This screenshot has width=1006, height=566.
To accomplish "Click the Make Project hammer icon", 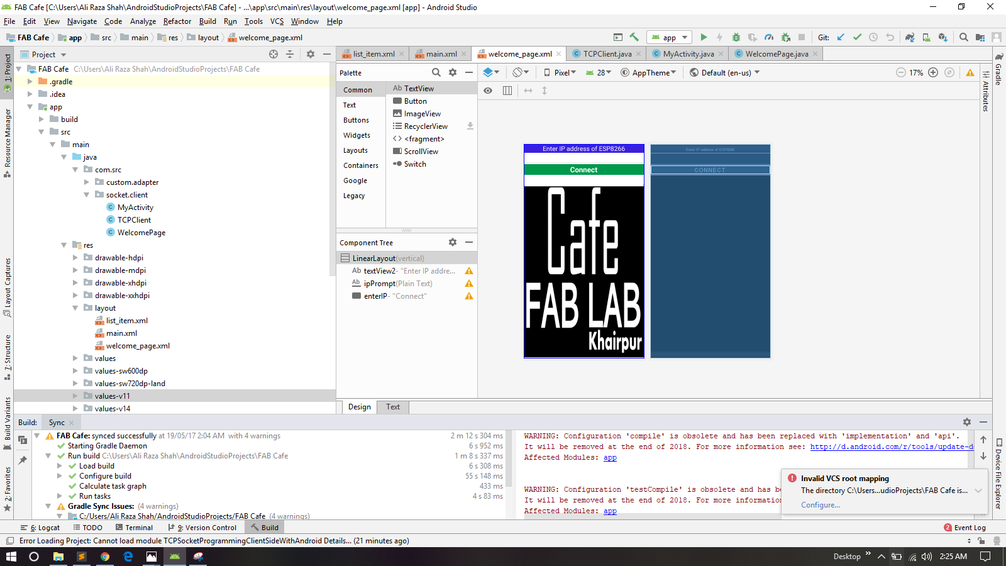I will 634,37.
